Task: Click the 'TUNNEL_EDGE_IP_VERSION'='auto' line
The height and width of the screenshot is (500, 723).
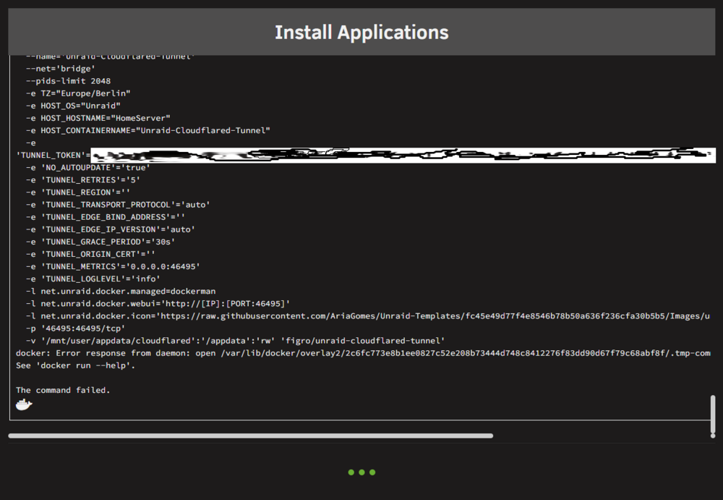Action: coord(111,229)
